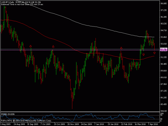Click the 7 Apr 2010 date label
This screenshot has height=126, width=168.
coord(153,124)
